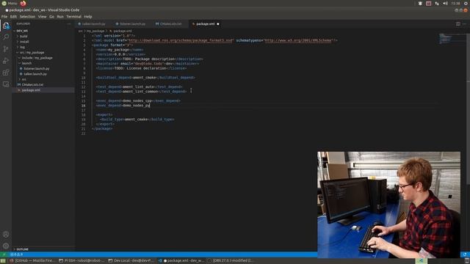Switch to the Mozilla Firefox taskbar window

click(x=32, y=261)
